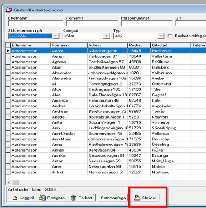
Task: Click into the Efternamn search field
Action: point(36,23)
